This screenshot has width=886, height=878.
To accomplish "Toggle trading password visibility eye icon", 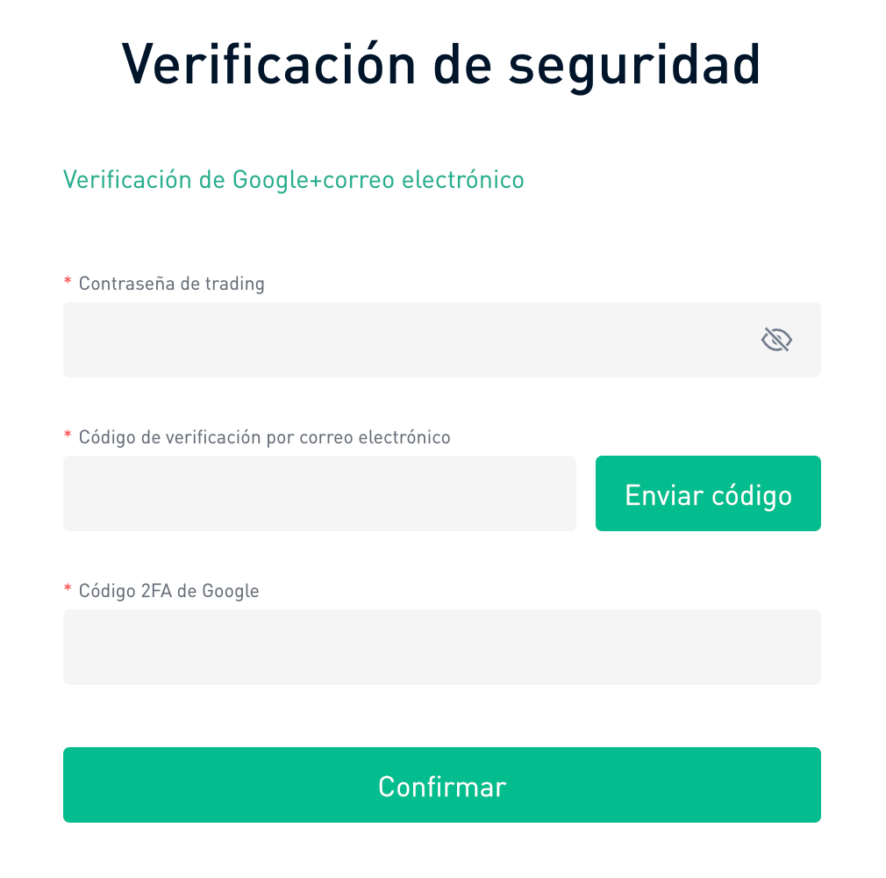I will (x=776, y=340).
